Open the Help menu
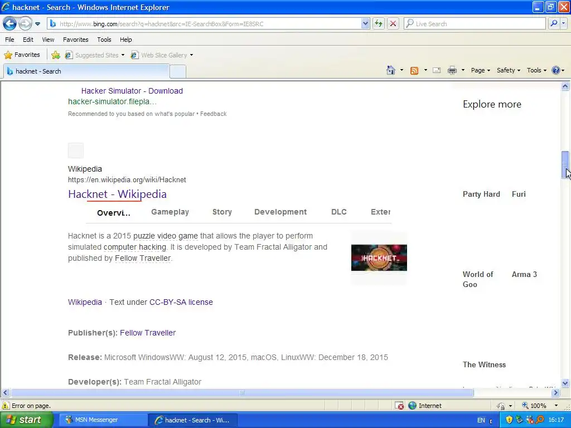This screenshot has width=571, height=428. tap(126, 40)
